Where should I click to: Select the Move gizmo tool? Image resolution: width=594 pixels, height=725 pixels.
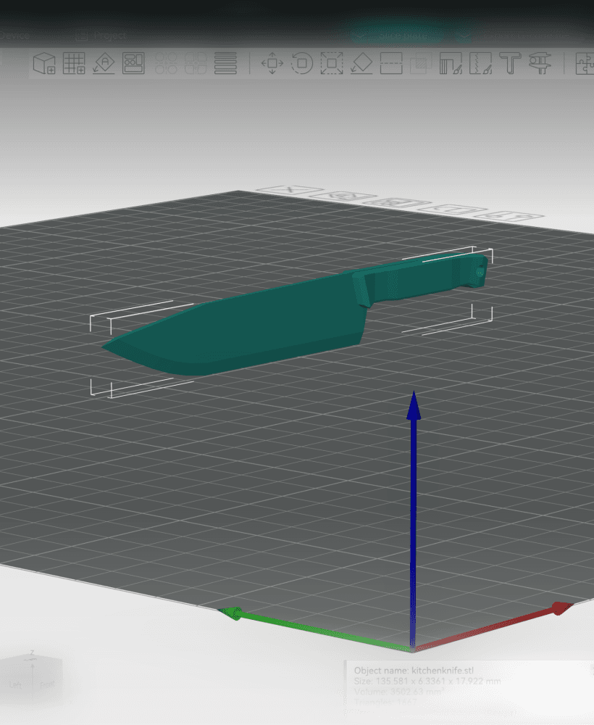pos(272,63)
